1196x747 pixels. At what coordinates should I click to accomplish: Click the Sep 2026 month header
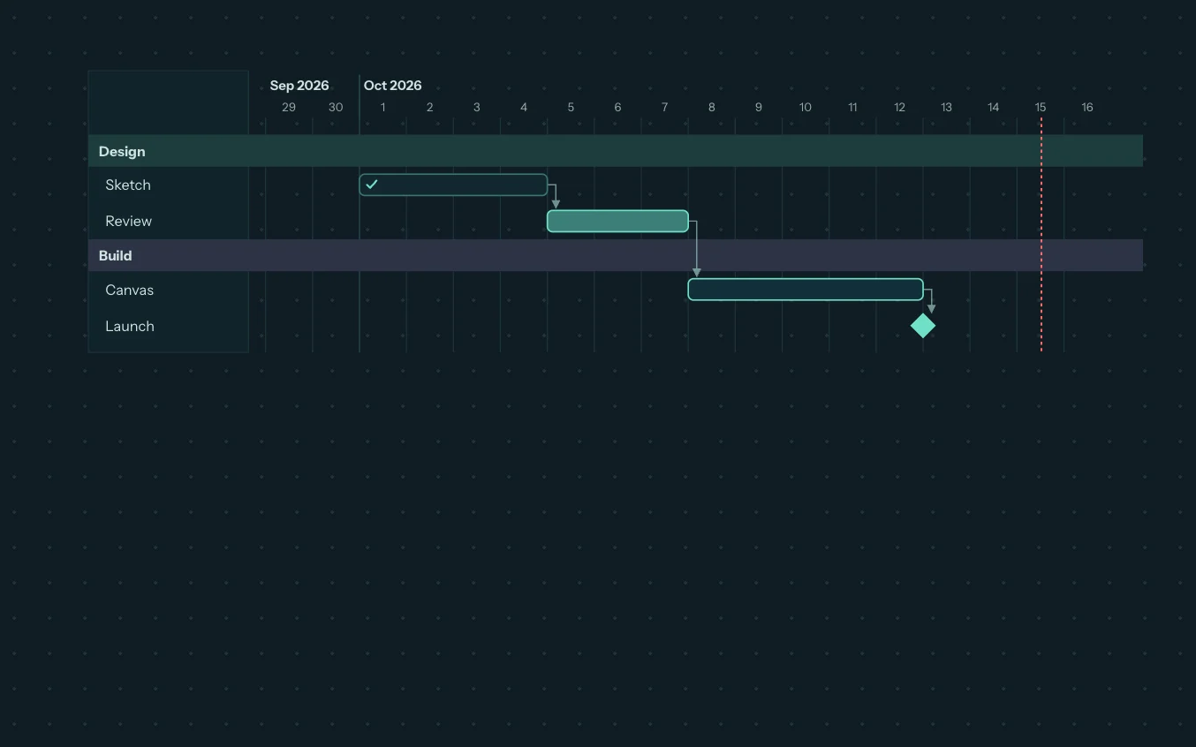click(299, 86)
